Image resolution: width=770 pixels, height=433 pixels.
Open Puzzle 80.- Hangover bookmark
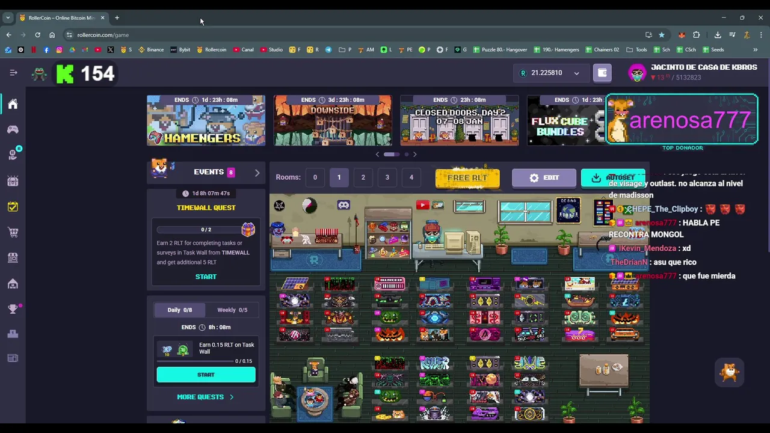click(500, 49)
